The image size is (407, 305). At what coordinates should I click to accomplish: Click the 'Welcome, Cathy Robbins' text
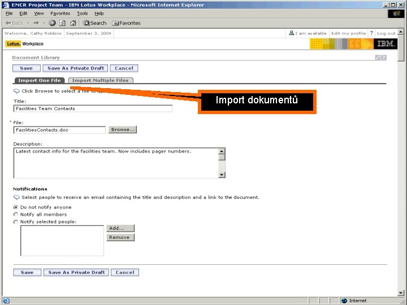(x=33, y=33)
